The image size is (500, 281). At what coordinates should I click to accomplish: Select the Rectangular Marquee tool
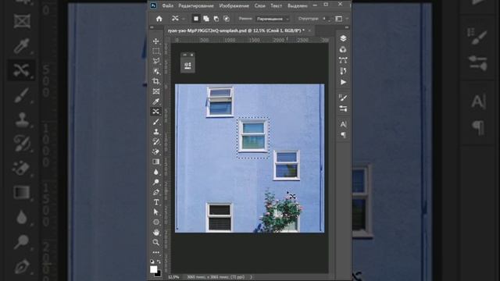tap(156, 51)
